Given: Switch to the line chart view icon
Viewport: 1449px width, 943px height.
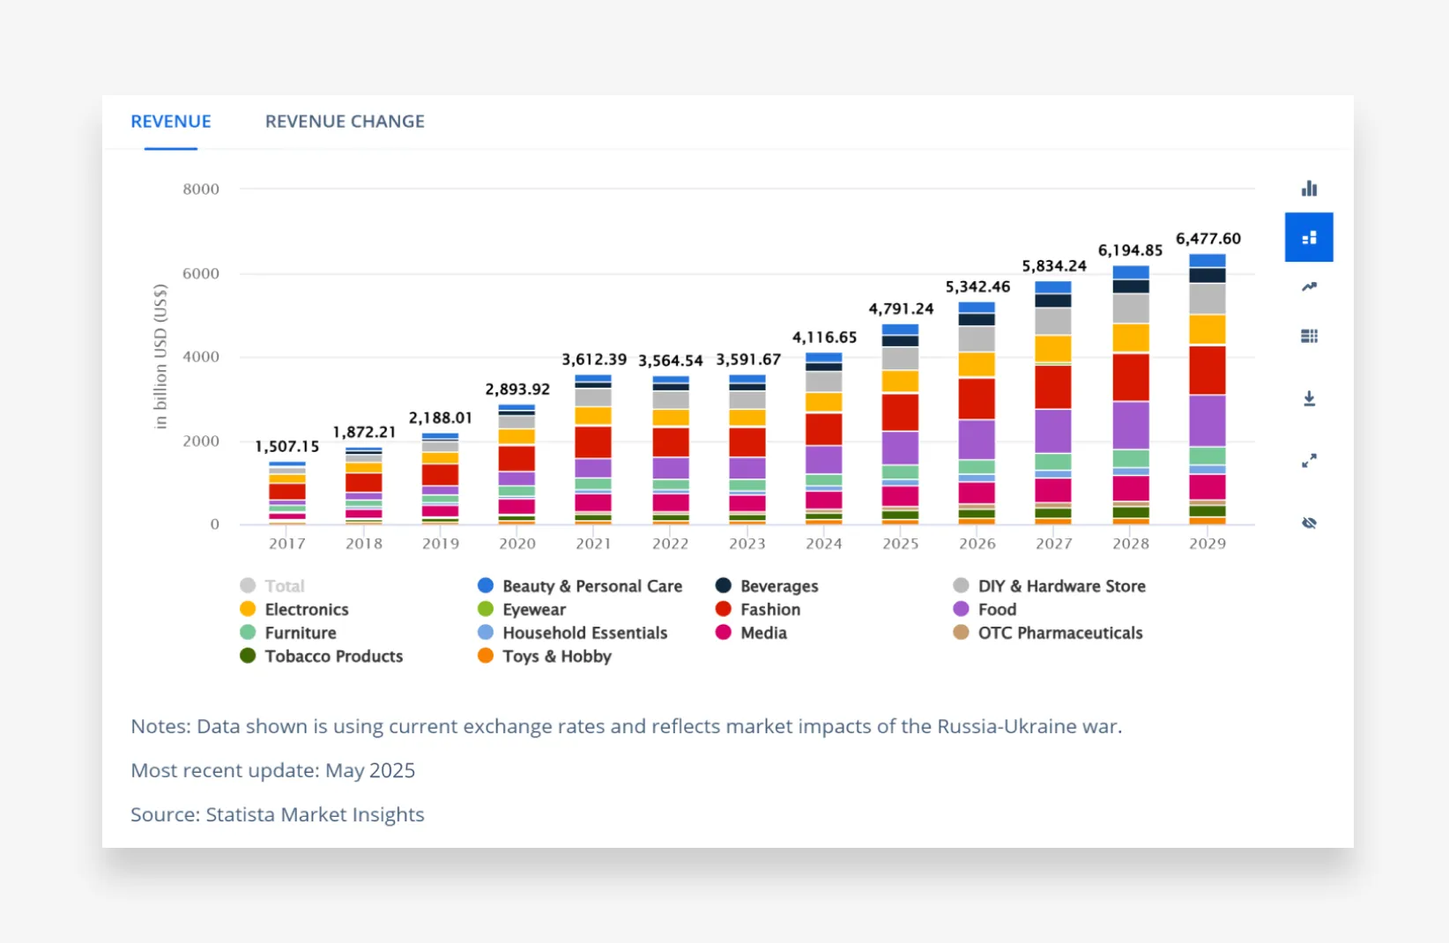Looking at the screenshot, I should pyautogui.click(x=1309, y=286).
